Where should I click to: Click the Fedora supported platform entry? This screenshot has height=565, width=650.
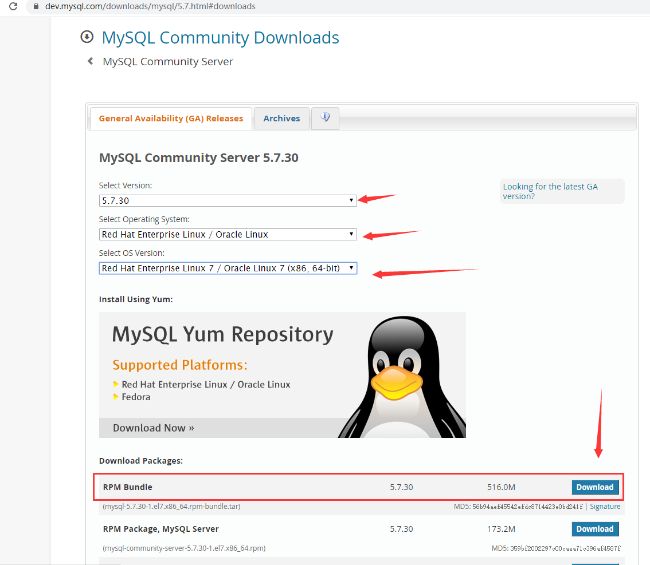[136, 397]
